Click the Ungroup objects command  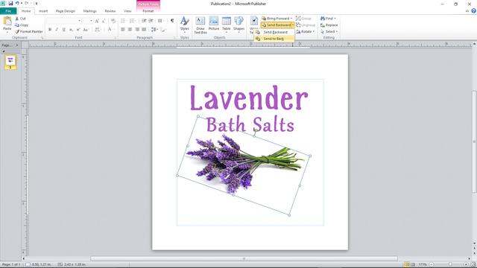click(306, 25)
